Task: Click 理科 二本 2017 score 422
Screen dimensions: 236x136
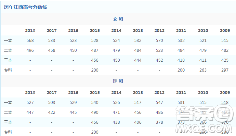Action: click(52, 112)
